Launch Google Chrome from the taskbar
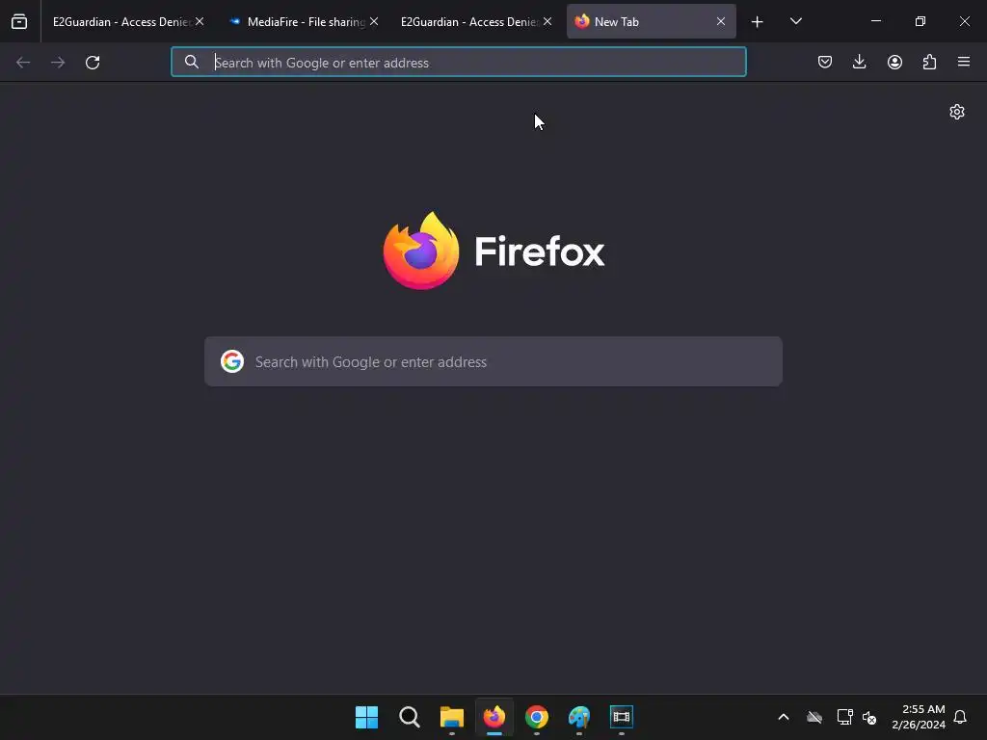 (x=537, y=717)
